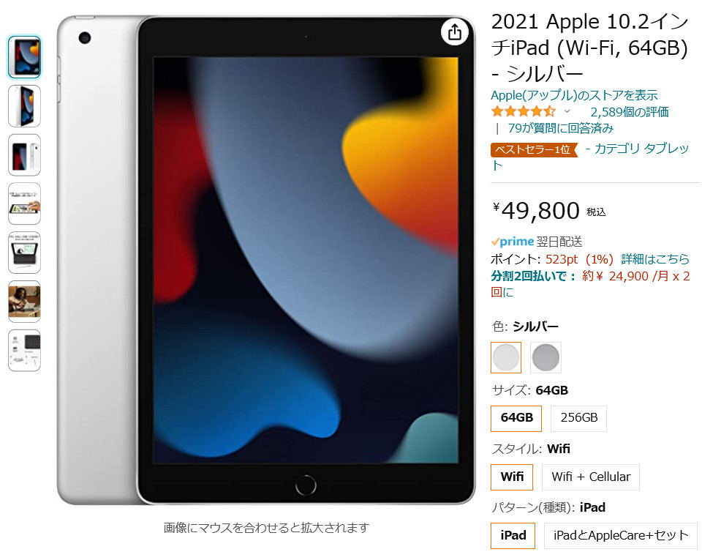Select the iPad pattern option
The image size is (702, 552).
(513, 535)
